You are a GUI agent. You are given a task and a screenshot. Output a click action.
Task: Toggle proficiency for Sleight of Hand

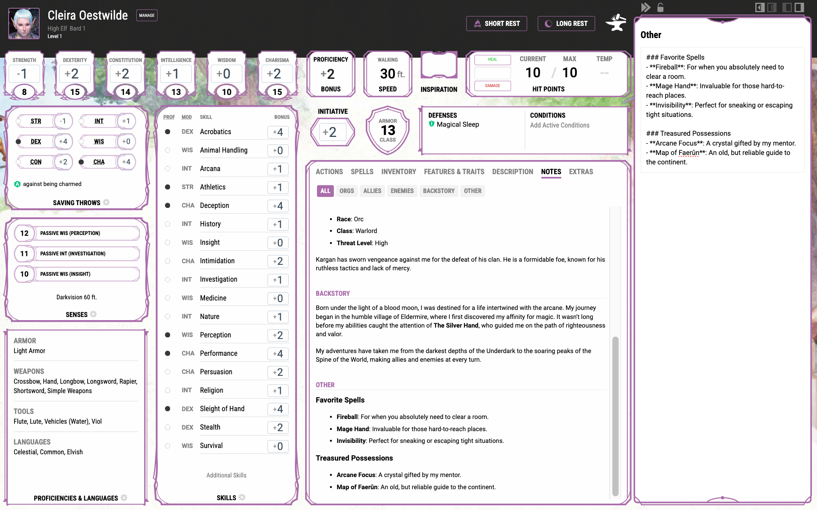coord(167,408)
